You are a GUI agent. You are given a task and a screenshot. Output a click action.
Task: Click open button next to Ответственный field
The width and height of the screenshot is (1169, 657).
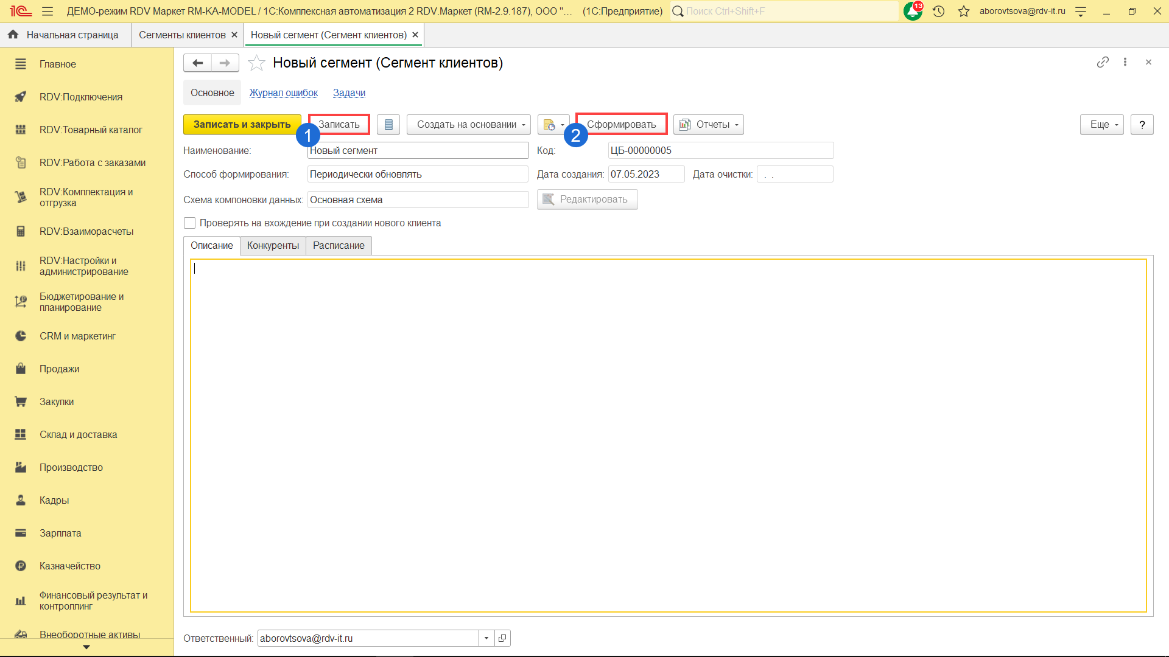click(x=502, y=638)
